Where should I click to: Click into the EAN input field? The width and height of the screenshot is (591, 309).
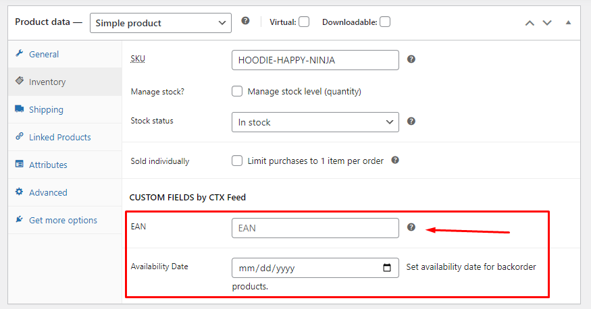315,228
